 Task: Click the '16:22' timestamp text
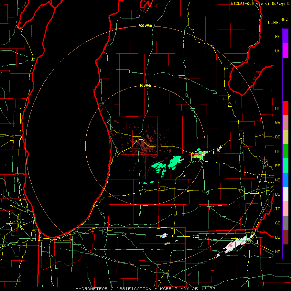pos(208,289)
